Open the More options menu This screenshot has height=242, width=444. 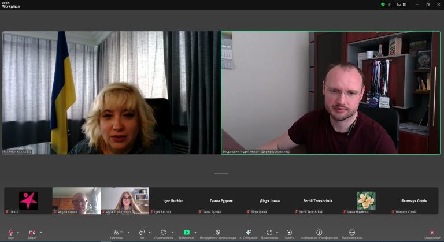[351, 232]
